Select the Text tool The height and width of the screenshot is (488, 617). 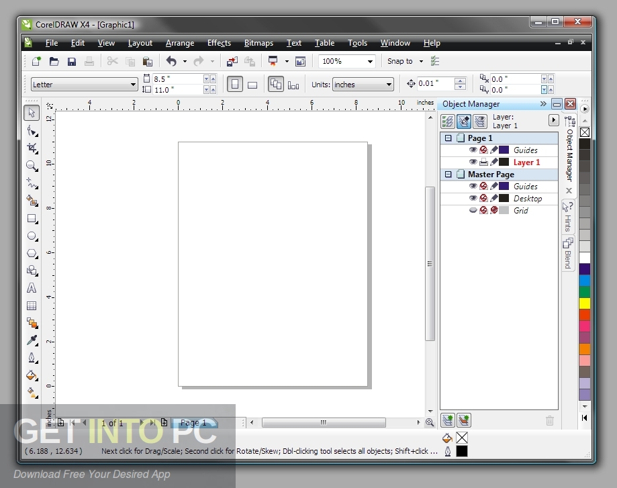click(x=32, y=288)
